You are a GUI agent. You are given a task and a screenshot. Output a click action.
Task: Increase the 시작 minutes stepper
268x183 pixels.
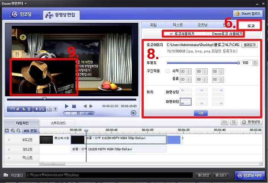(x=205, y=70)
